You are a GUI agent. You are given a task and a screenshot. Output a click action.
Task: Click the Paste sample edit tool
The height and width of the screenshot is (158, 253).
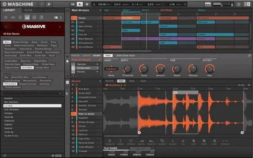(204, 142)
